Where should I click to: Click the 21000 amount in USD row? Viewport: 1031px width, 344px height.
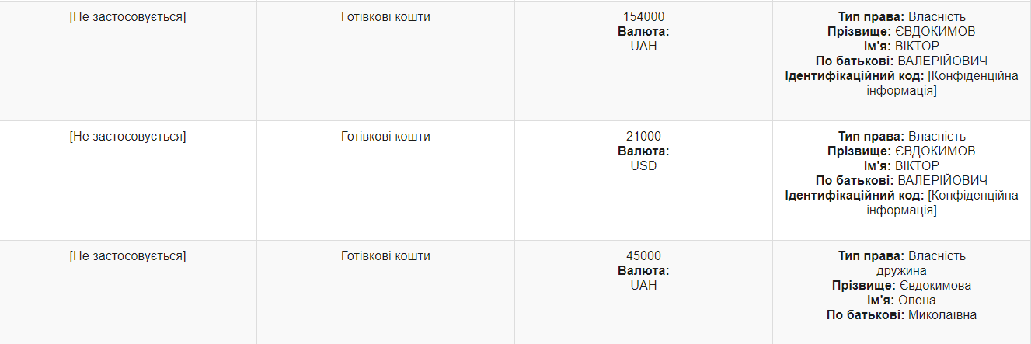coord(643,137)
